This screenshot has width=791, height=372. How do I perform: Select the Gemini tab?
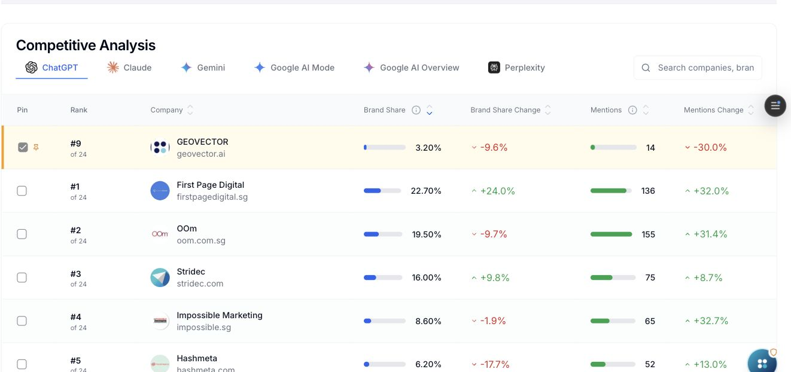coord(203,68)
